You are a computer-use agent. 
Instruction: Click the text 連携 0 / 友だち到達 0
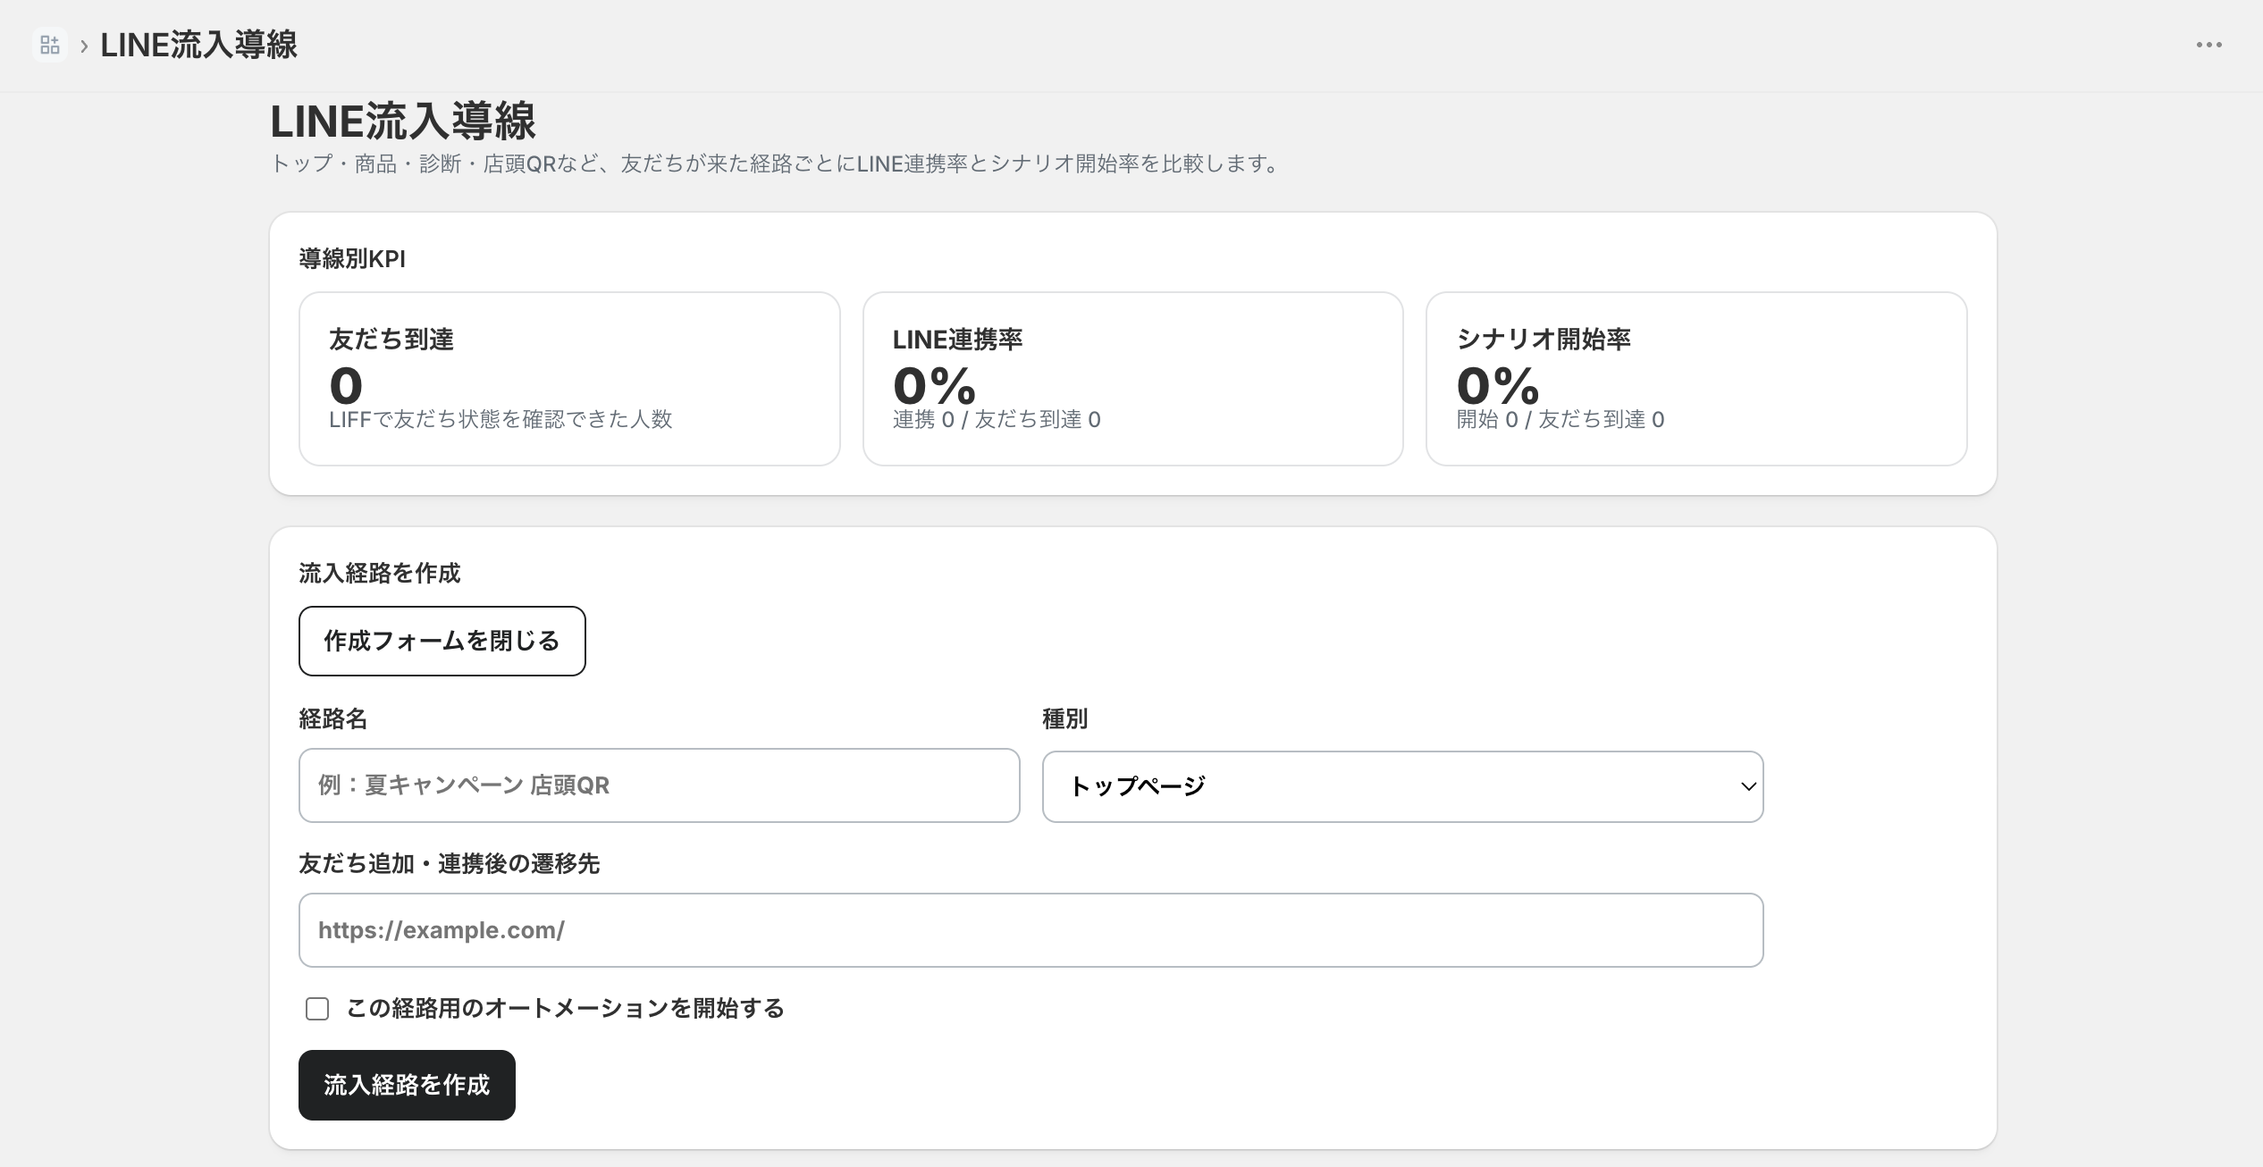pyautogui.click(x=997, y=419)
